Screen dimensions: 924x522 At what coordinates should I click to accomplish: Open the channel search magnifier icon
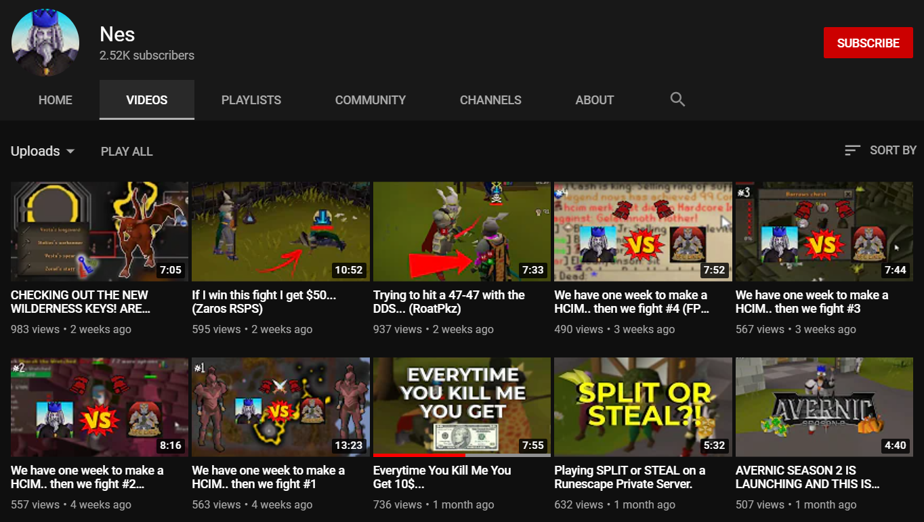[x=677, y=100]
